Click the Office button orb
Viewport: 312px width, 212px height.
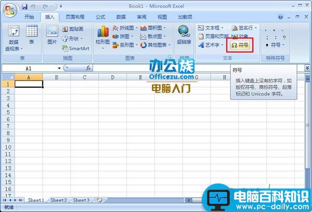pyautogui.click(x=10, y=10)
